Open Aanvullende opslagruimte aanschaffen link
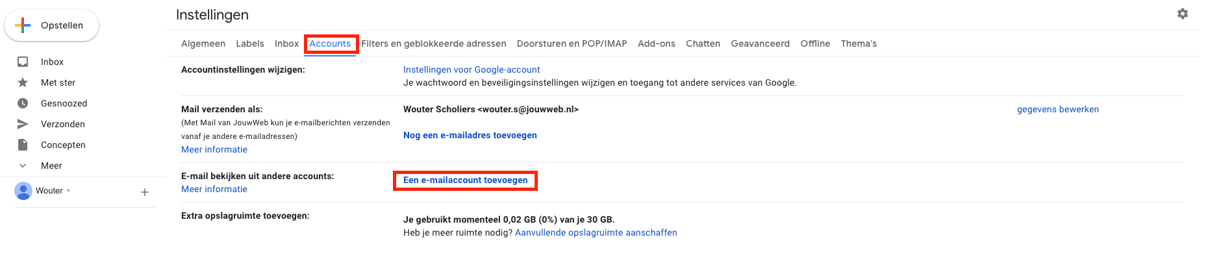The image size is (1210, 259). [x=596, y=232]
